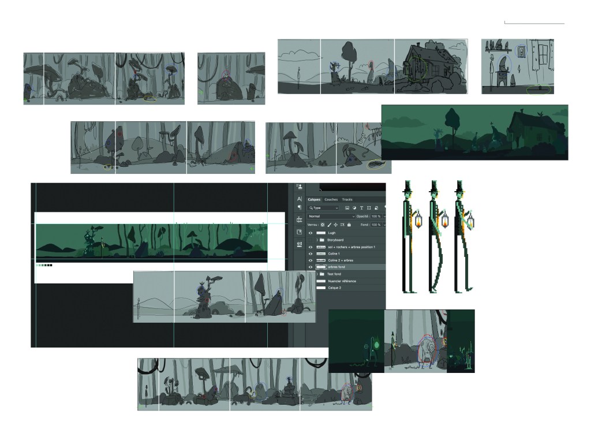Switch to the Couches tab

(331, 200)
